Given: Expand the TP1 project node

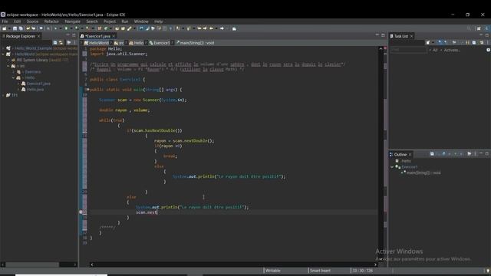Looking at the screenshot, I should click(3, 95).
